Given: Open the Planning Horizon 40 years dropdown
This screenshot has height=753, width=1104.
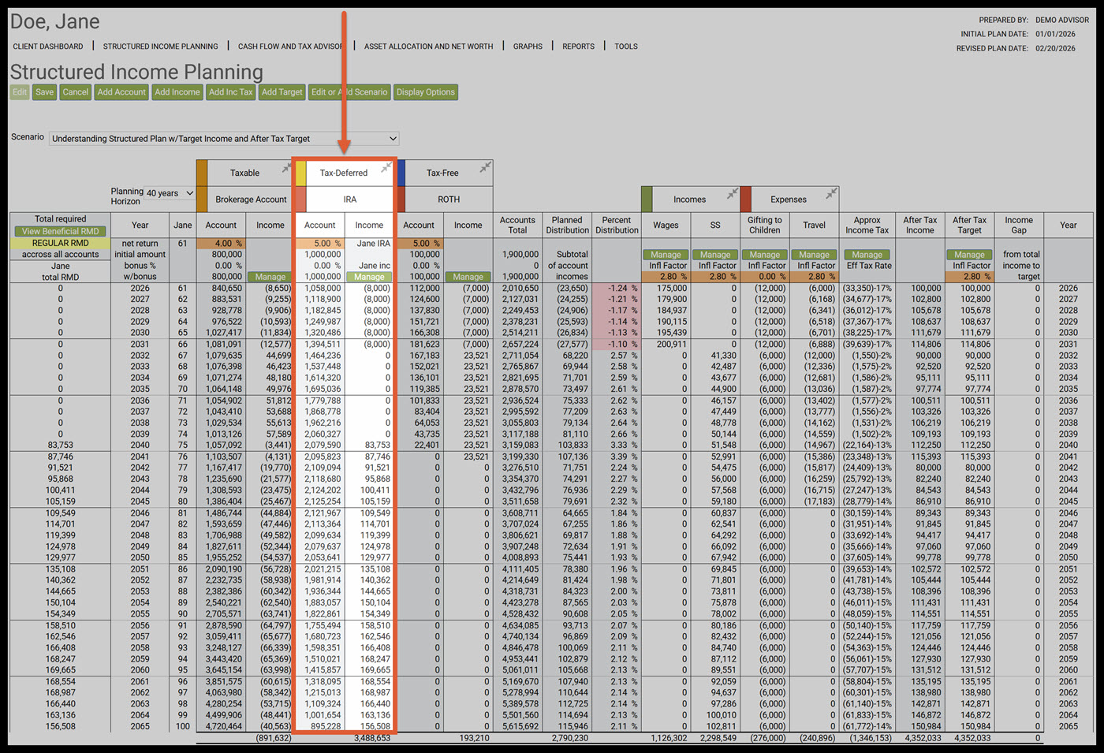Looking at the screenshot, I should (x=170, y=193).
